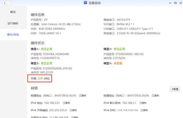Minimize the 设备监控 window
Screen dimensions: 183x118
tap(170, 3)
